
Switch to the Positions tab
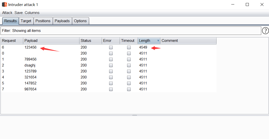point(43,21)
